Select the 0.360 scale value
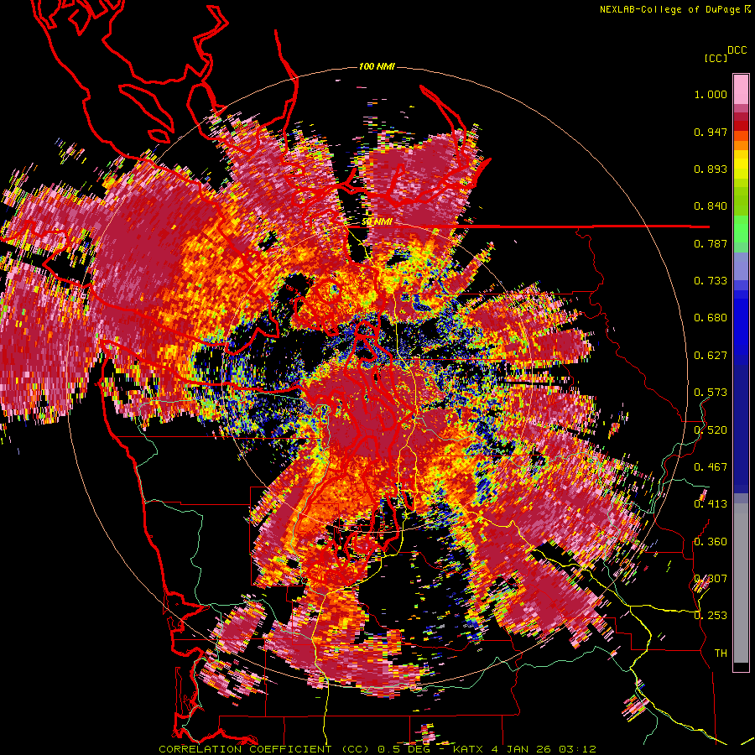The image size is (755, 755). pyautogui.click(x=711, y=542)
